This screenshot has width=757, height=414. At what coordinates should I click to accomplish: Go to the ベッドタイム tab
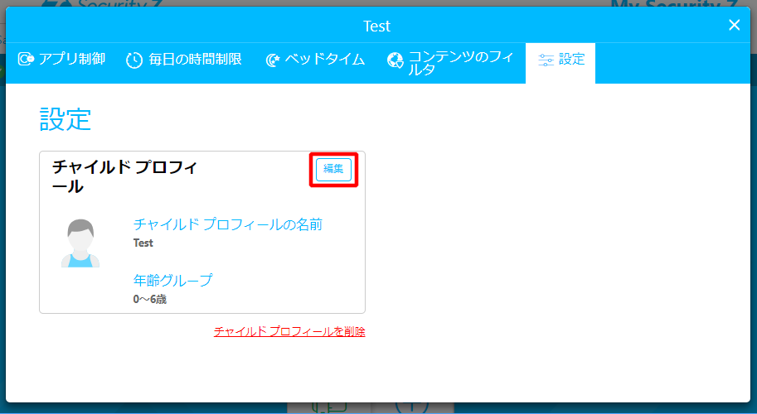pyautogui.click(x=325, y=60)
